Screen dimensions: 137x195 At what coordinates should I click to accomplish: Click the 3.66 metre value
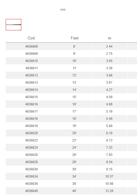tap(109, 75)
